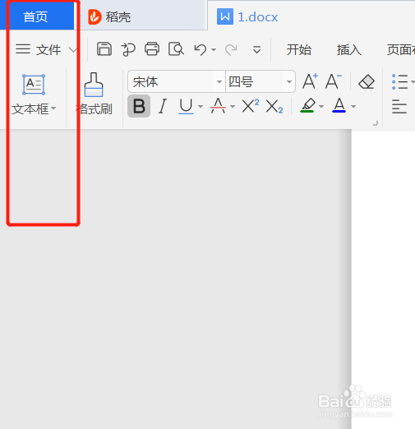The height and width of the screenshot is (429, 415).
Task: Click the Print icon
Action: click(152, 49)
